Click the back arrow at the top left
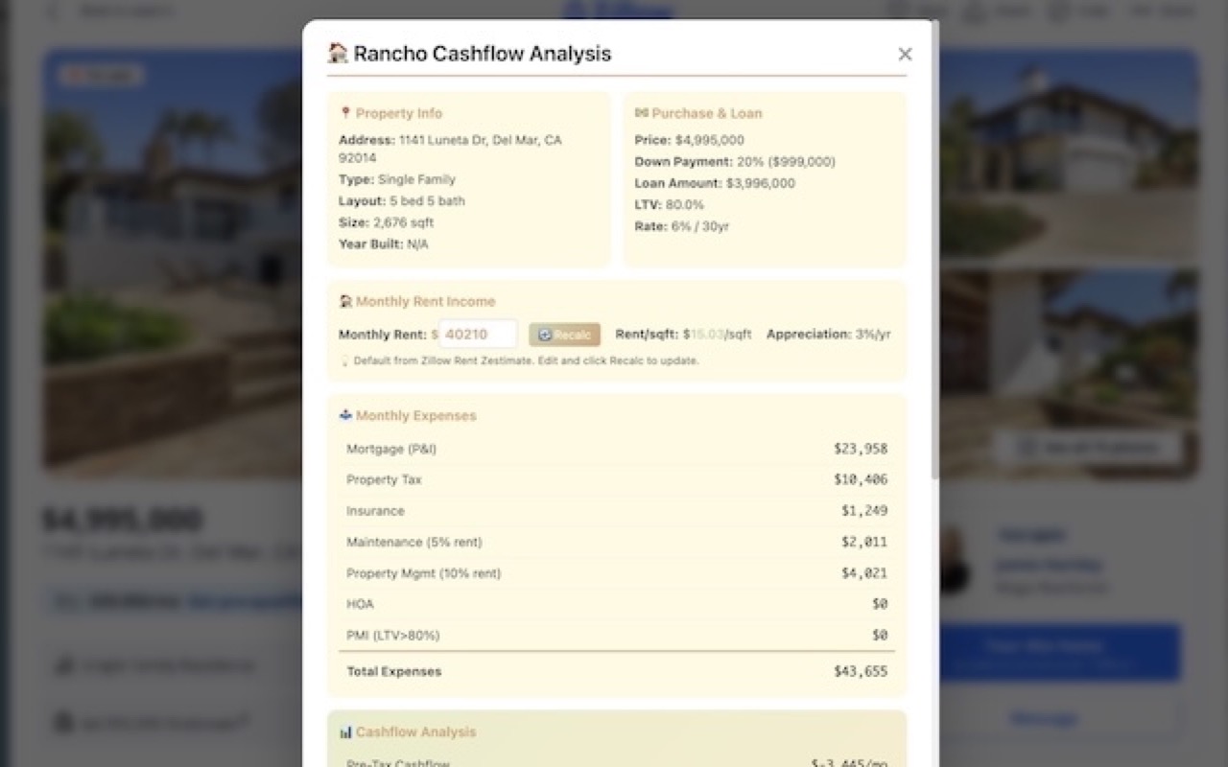Viewport: 1228px width, 767px height. pos(49,12)
